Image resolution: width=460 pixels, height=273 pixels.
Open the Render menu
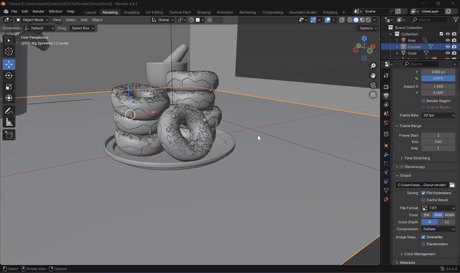click(38, 11)
